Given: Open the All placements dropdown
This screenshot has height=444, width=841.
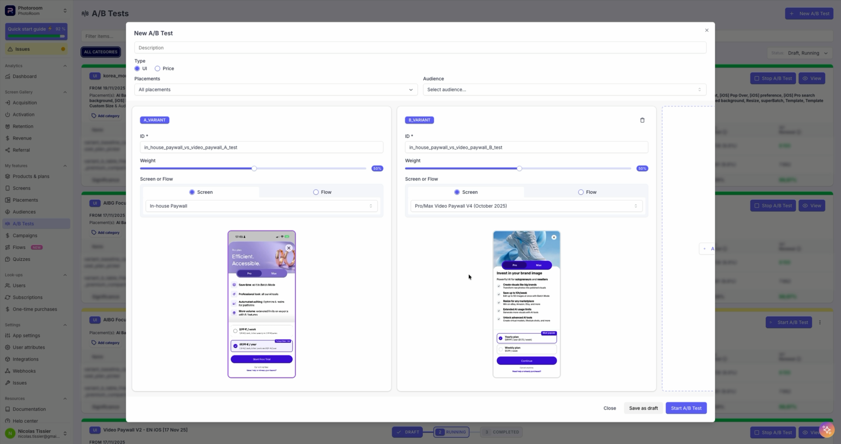Looking at the screenshot, I should (x=276, y=90).
